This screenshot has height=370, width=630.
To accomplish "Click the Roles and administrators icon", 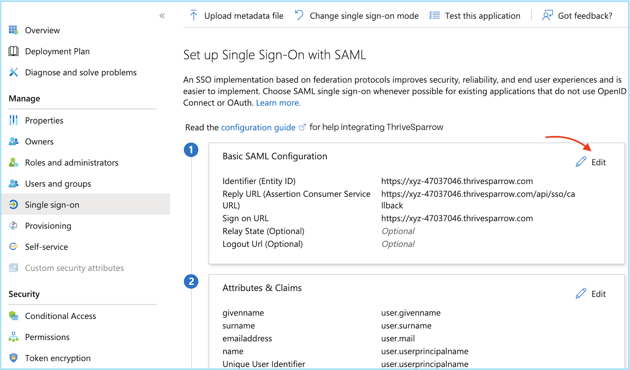I will click(x=13, y=162).
